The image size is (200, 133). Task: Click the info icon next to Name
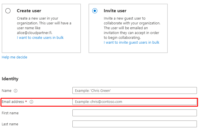coord(16,91)
